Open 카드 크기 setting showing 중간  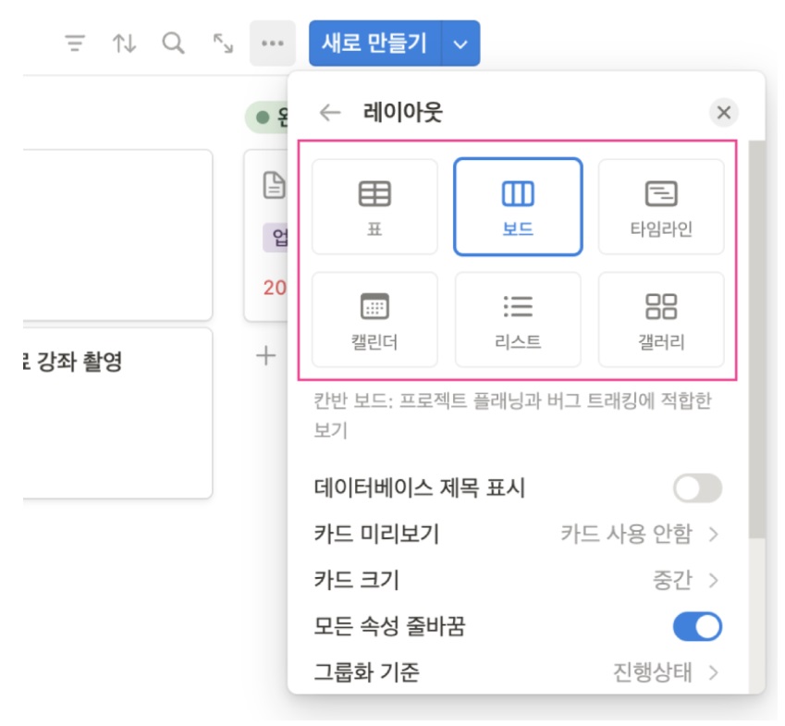coord(518,580)
